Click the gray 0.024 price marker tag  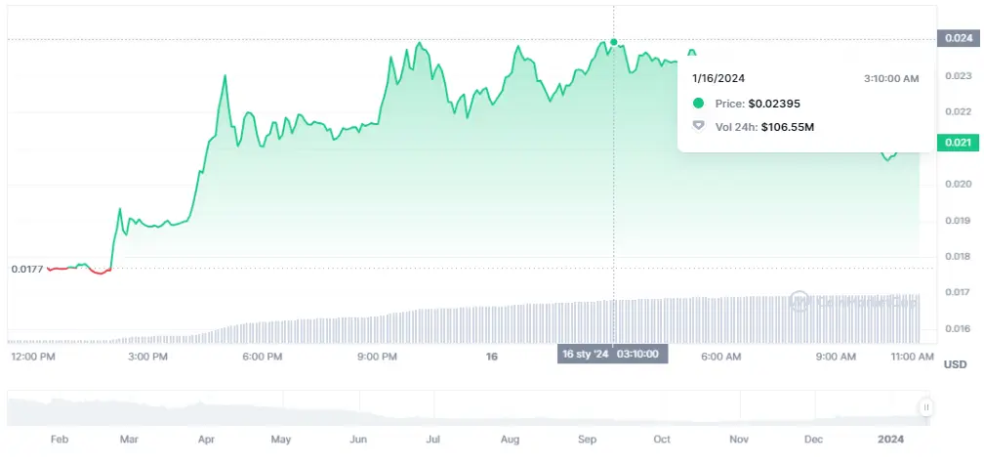[x=956, y=38]
